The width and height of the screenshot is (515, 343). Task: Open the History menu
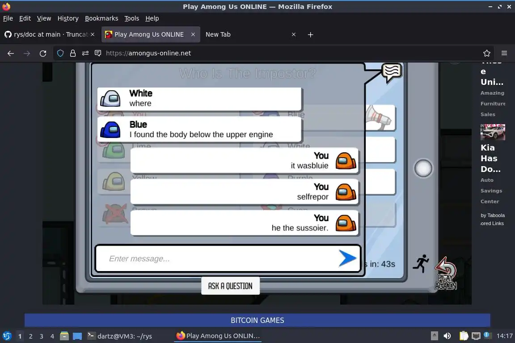coord(68,18)
